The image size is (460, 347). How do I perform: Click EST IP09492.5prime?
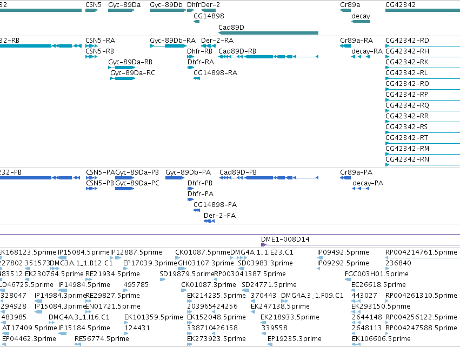(343, 252)
